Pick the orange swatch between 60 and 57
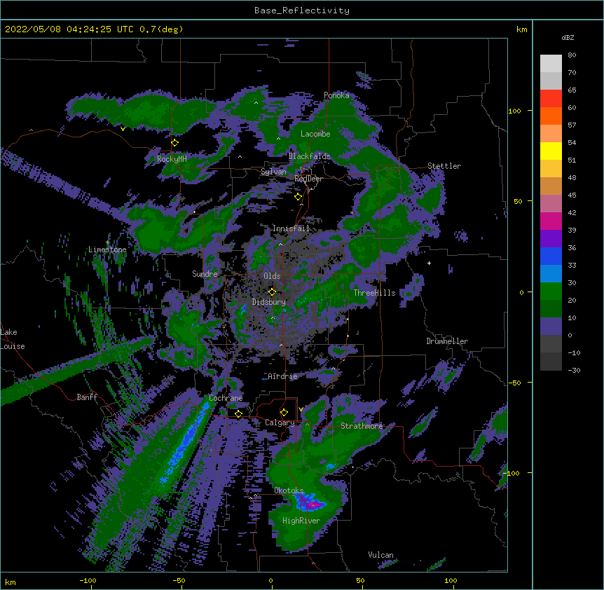 pos(551,116)
